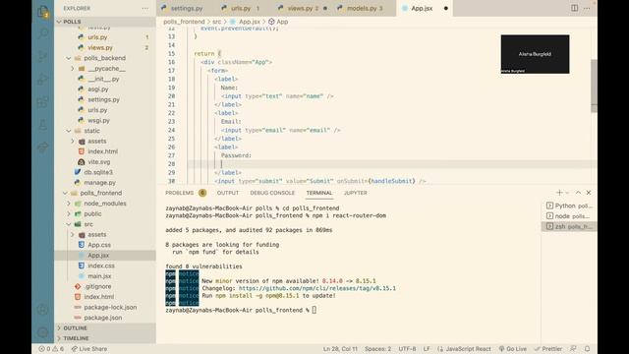Open editor more actions ellipsis
This screenshot has width=629, height=354.
click(x=587, y=8)
